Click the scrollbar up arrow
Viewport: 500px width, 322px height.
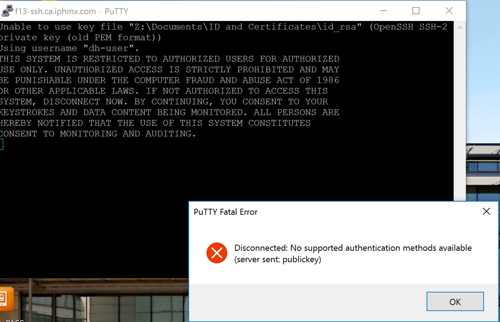(460, 28)
